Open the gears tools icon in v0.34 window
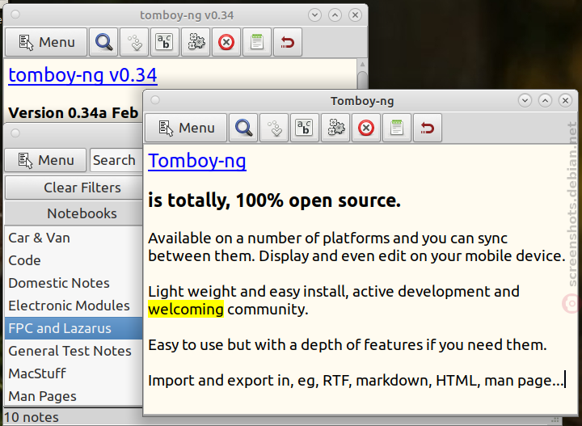This screenshot has height=426, width=582. tap(196, 42)
